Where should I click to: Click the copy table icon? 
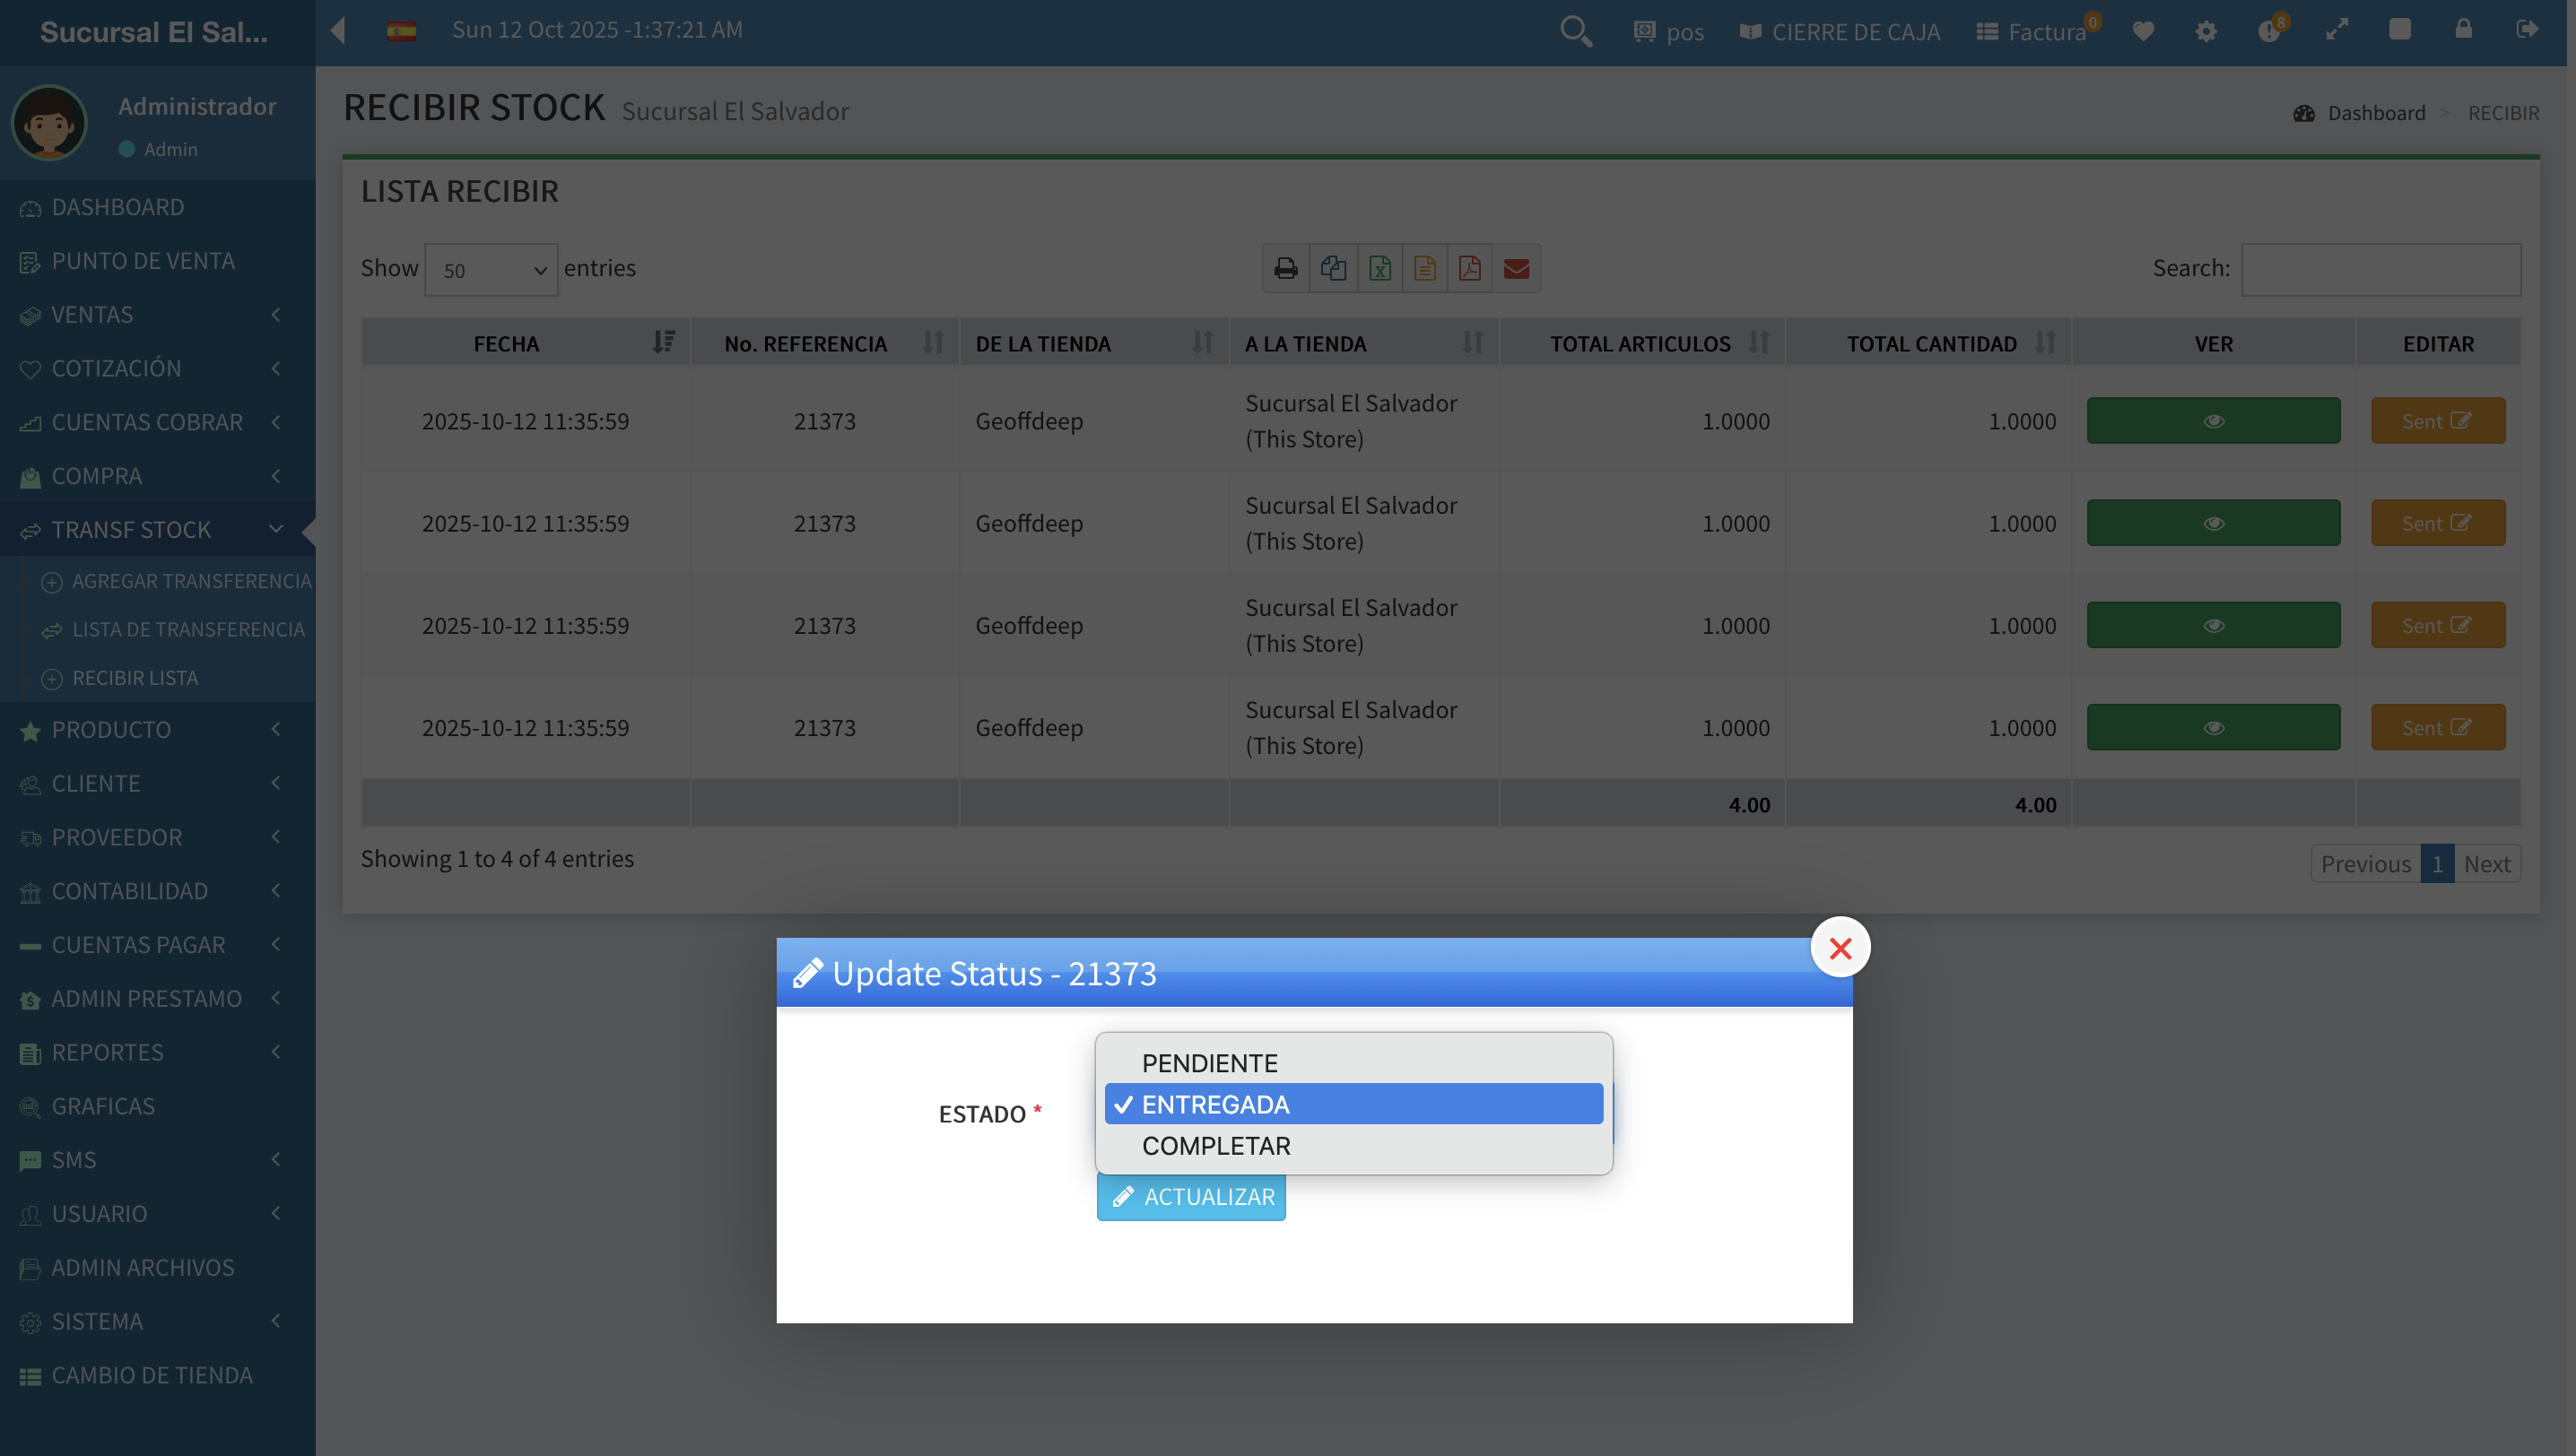tap(1333, 268)
